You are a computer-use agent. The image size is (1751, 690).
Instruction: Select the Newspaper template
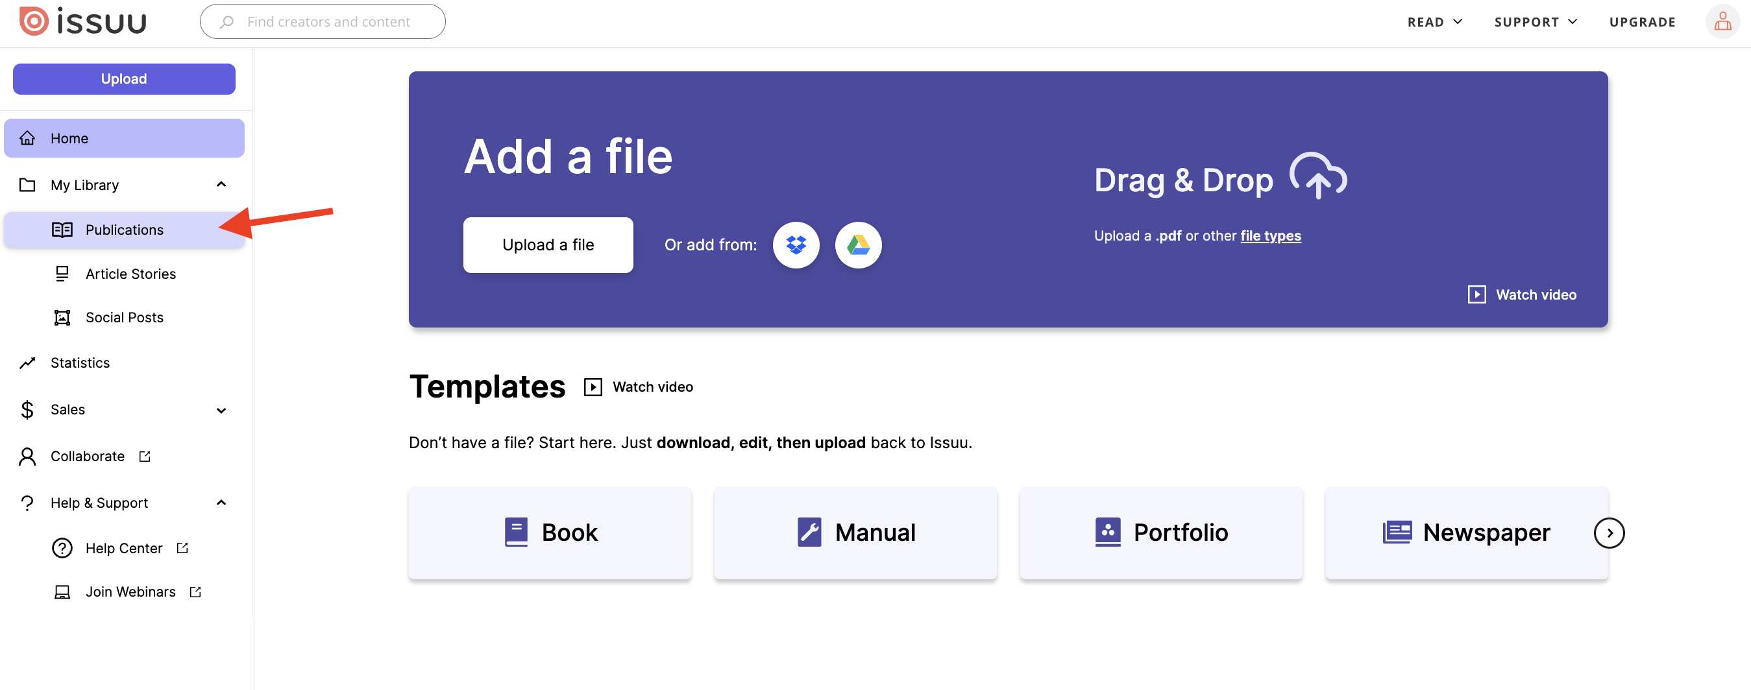[x=1465, y=532]
